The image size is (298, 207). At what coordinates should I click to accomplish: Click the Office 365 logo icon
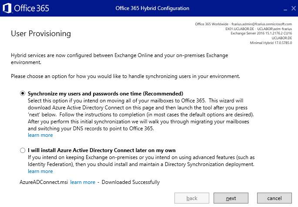[x=7, y=8]
